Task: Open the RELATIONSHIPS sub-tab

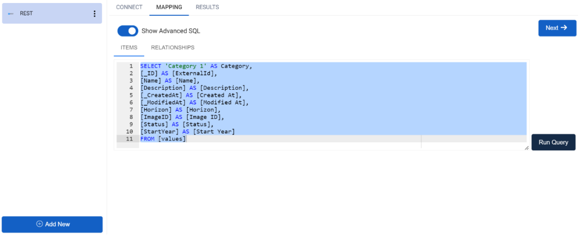Action: [173, 48]
